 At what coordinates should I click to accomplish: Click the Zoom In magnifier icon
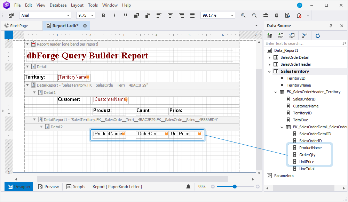[x=243, y=15]
